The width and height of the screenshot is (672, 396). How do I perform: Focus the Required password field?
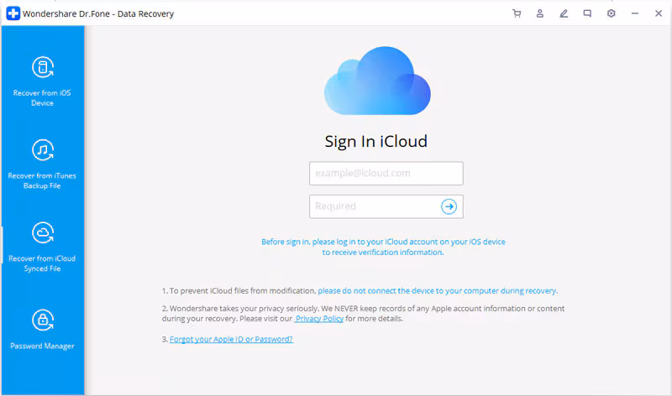click(x=386, y=206)
